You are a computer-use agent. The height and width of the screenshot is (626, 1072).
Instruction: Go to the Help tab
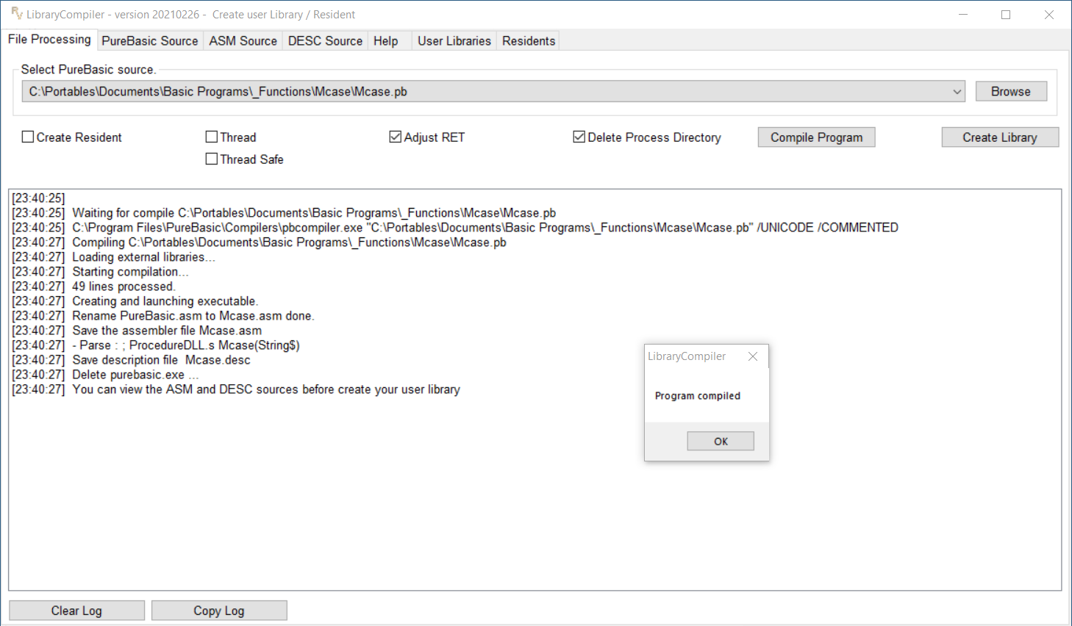coord(385,41)
